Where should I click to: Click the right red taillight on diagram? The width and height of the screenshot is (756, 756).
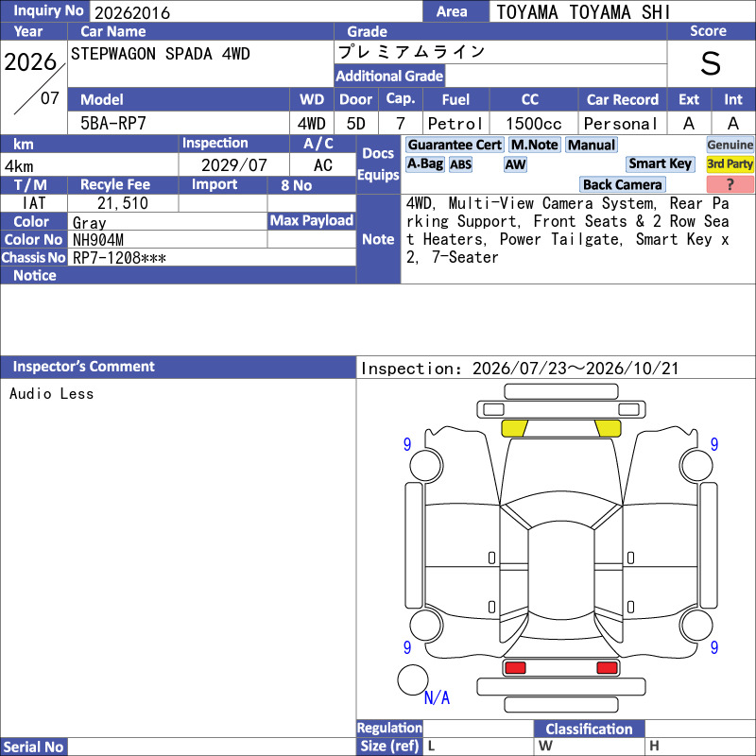point(607,667)
